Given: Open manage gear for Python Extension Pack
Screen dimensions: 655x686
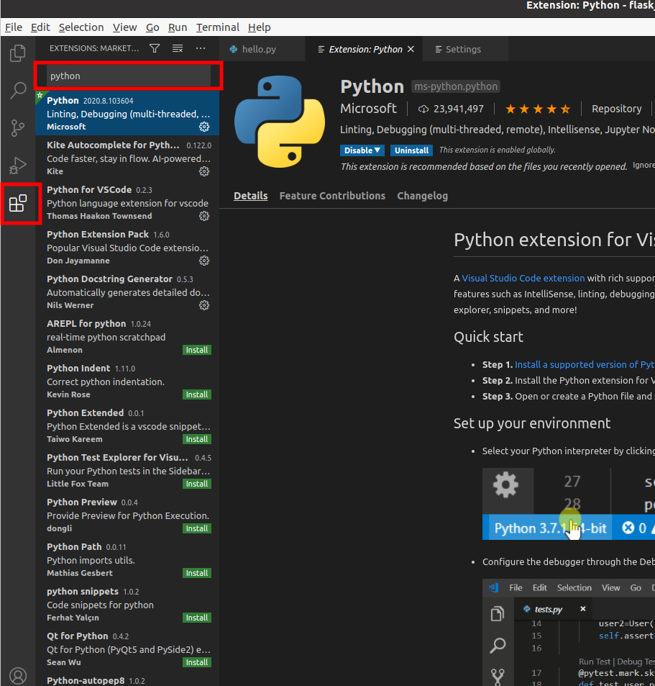Looking at the screenshot, I should click(204, 261).
